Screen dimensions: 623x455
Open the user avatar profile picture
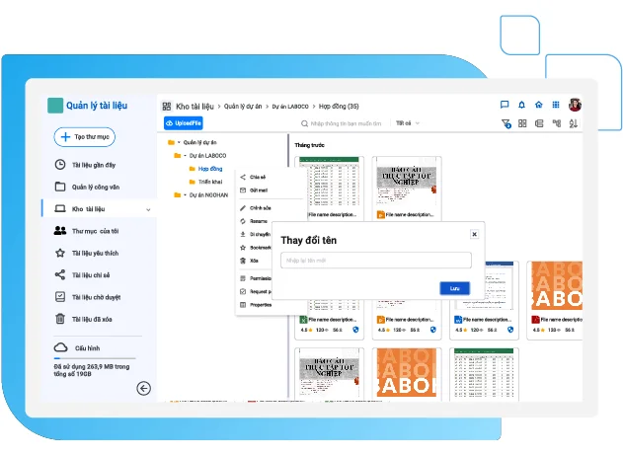click(575, 105)
